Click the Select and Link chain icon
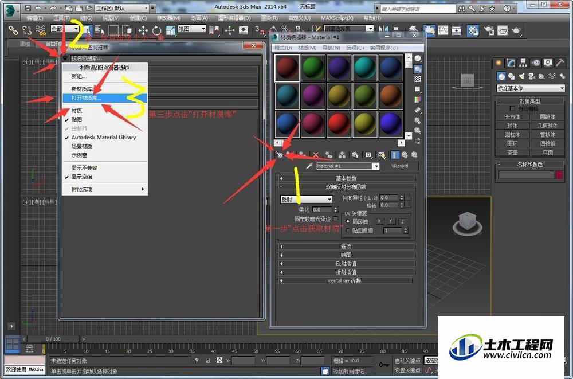The image size is (573, 379). tap(13, 30)
